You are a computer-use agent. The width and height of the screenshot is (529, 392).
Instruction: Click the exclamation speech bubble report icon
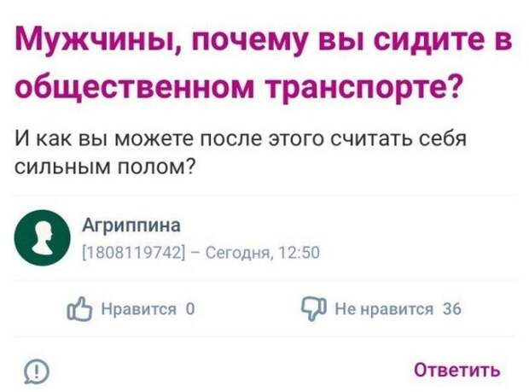pos(37,372)
